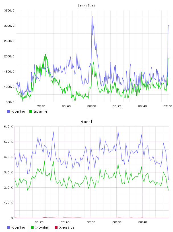The height and width of the screenshot is (232, 173).
Task: Click the 5.0 K y-axis label on Mumbai chart
Action: [x=9, y=142]
